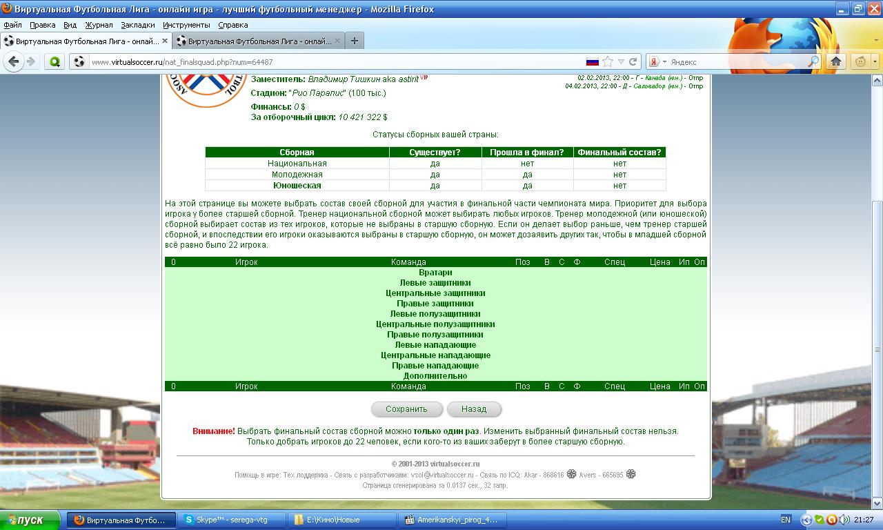Open the Инструменты menu
Viewport: 883px width, 530px height.
187,25
